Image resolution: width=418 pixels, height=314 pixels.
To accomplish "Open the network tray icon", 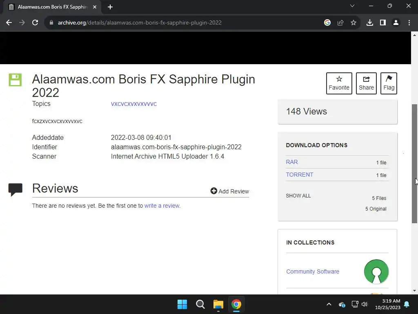I will point(355,304).
